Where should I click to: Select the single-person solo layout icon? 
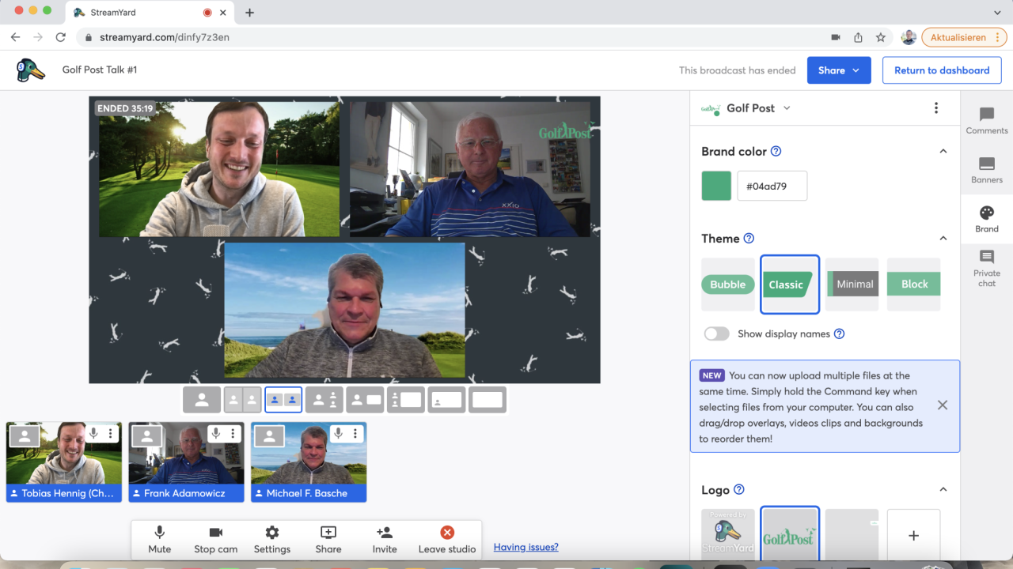pyautogui.click(x=202, y=400)
